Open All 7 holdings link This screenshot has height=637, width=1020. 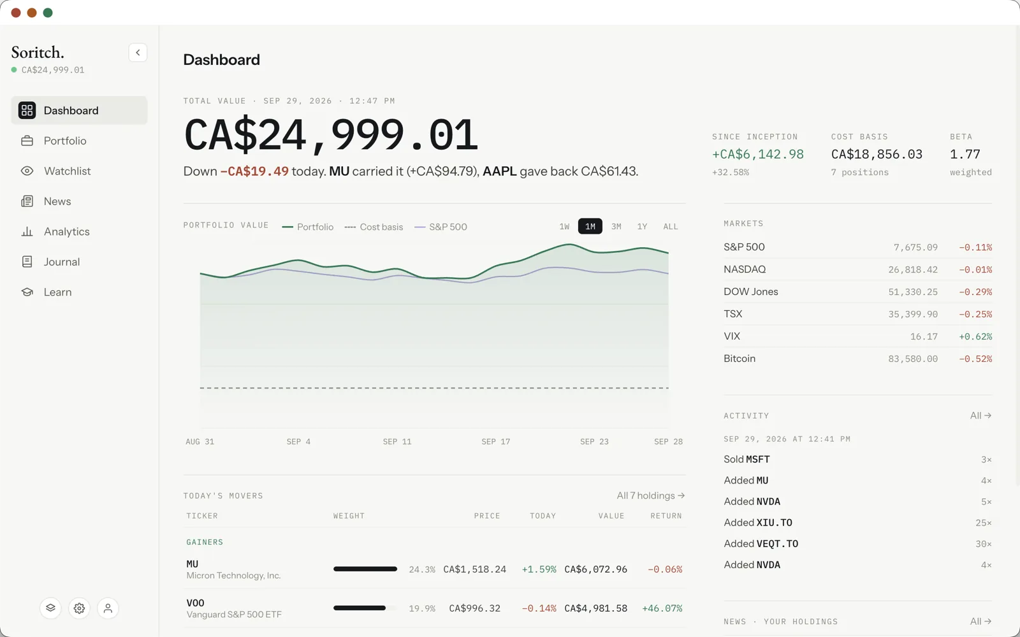[651, 496]
